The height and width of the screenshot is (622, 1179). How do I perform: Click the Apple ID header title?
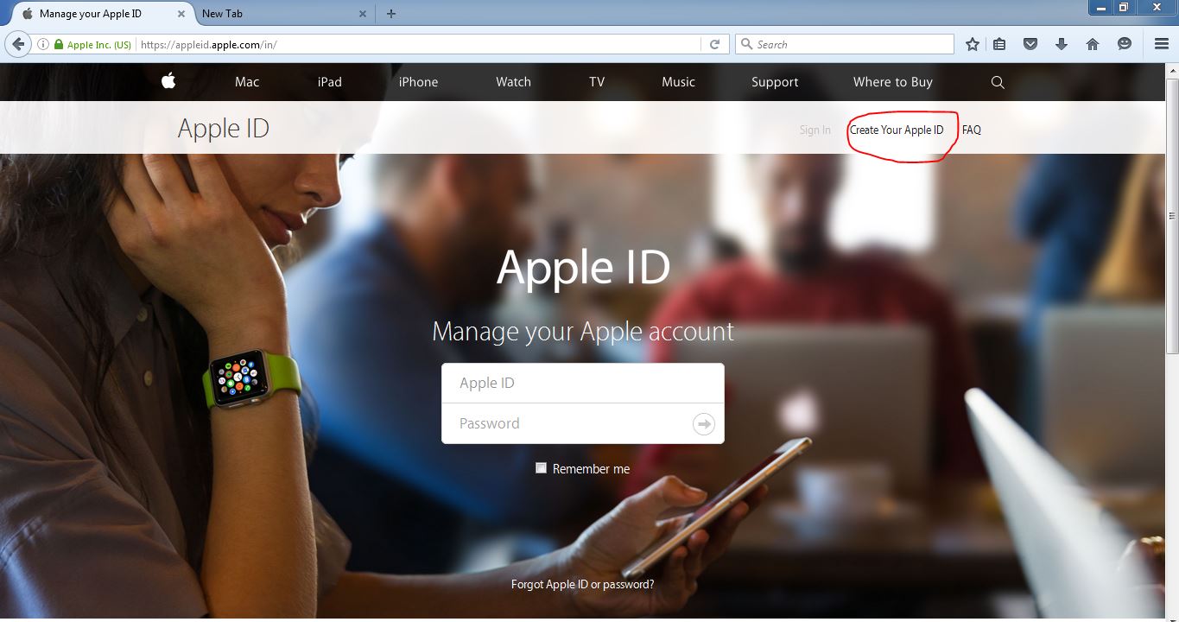pos(224,129)
